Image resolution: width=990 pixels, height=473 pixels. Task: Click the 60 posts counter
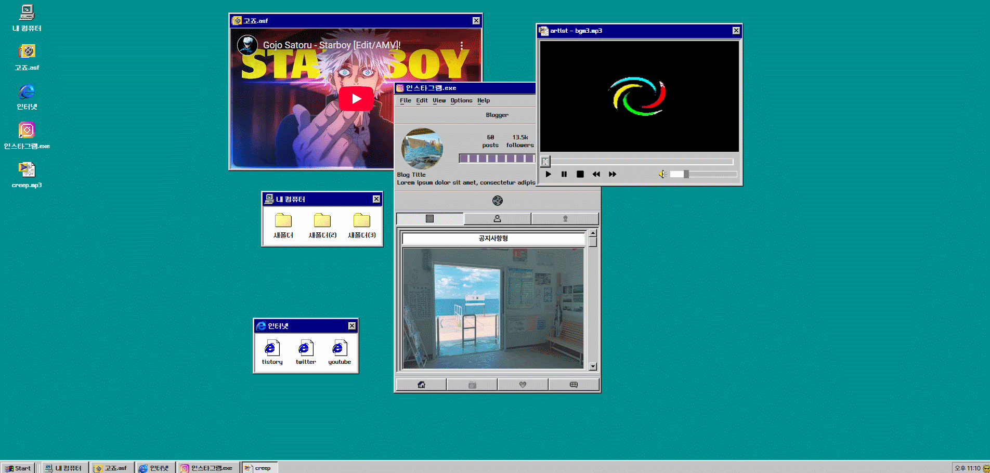tap(490, 141)
